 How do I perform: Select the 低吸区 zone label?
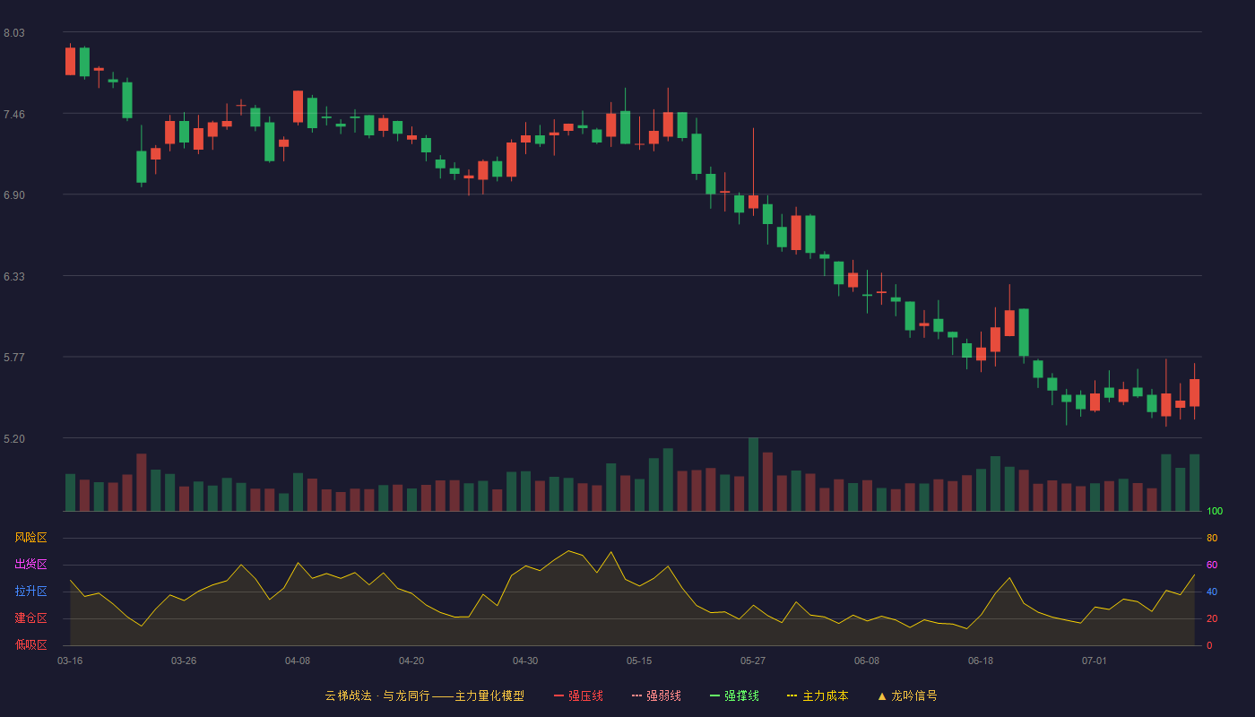pos(30,644)
